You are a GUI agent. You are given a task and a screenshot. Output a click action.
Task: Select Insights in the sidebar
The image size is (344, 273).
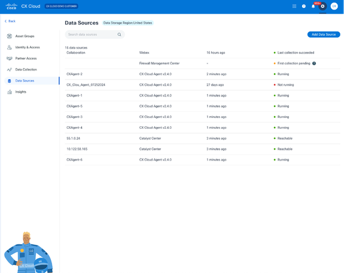coord(20,92)
